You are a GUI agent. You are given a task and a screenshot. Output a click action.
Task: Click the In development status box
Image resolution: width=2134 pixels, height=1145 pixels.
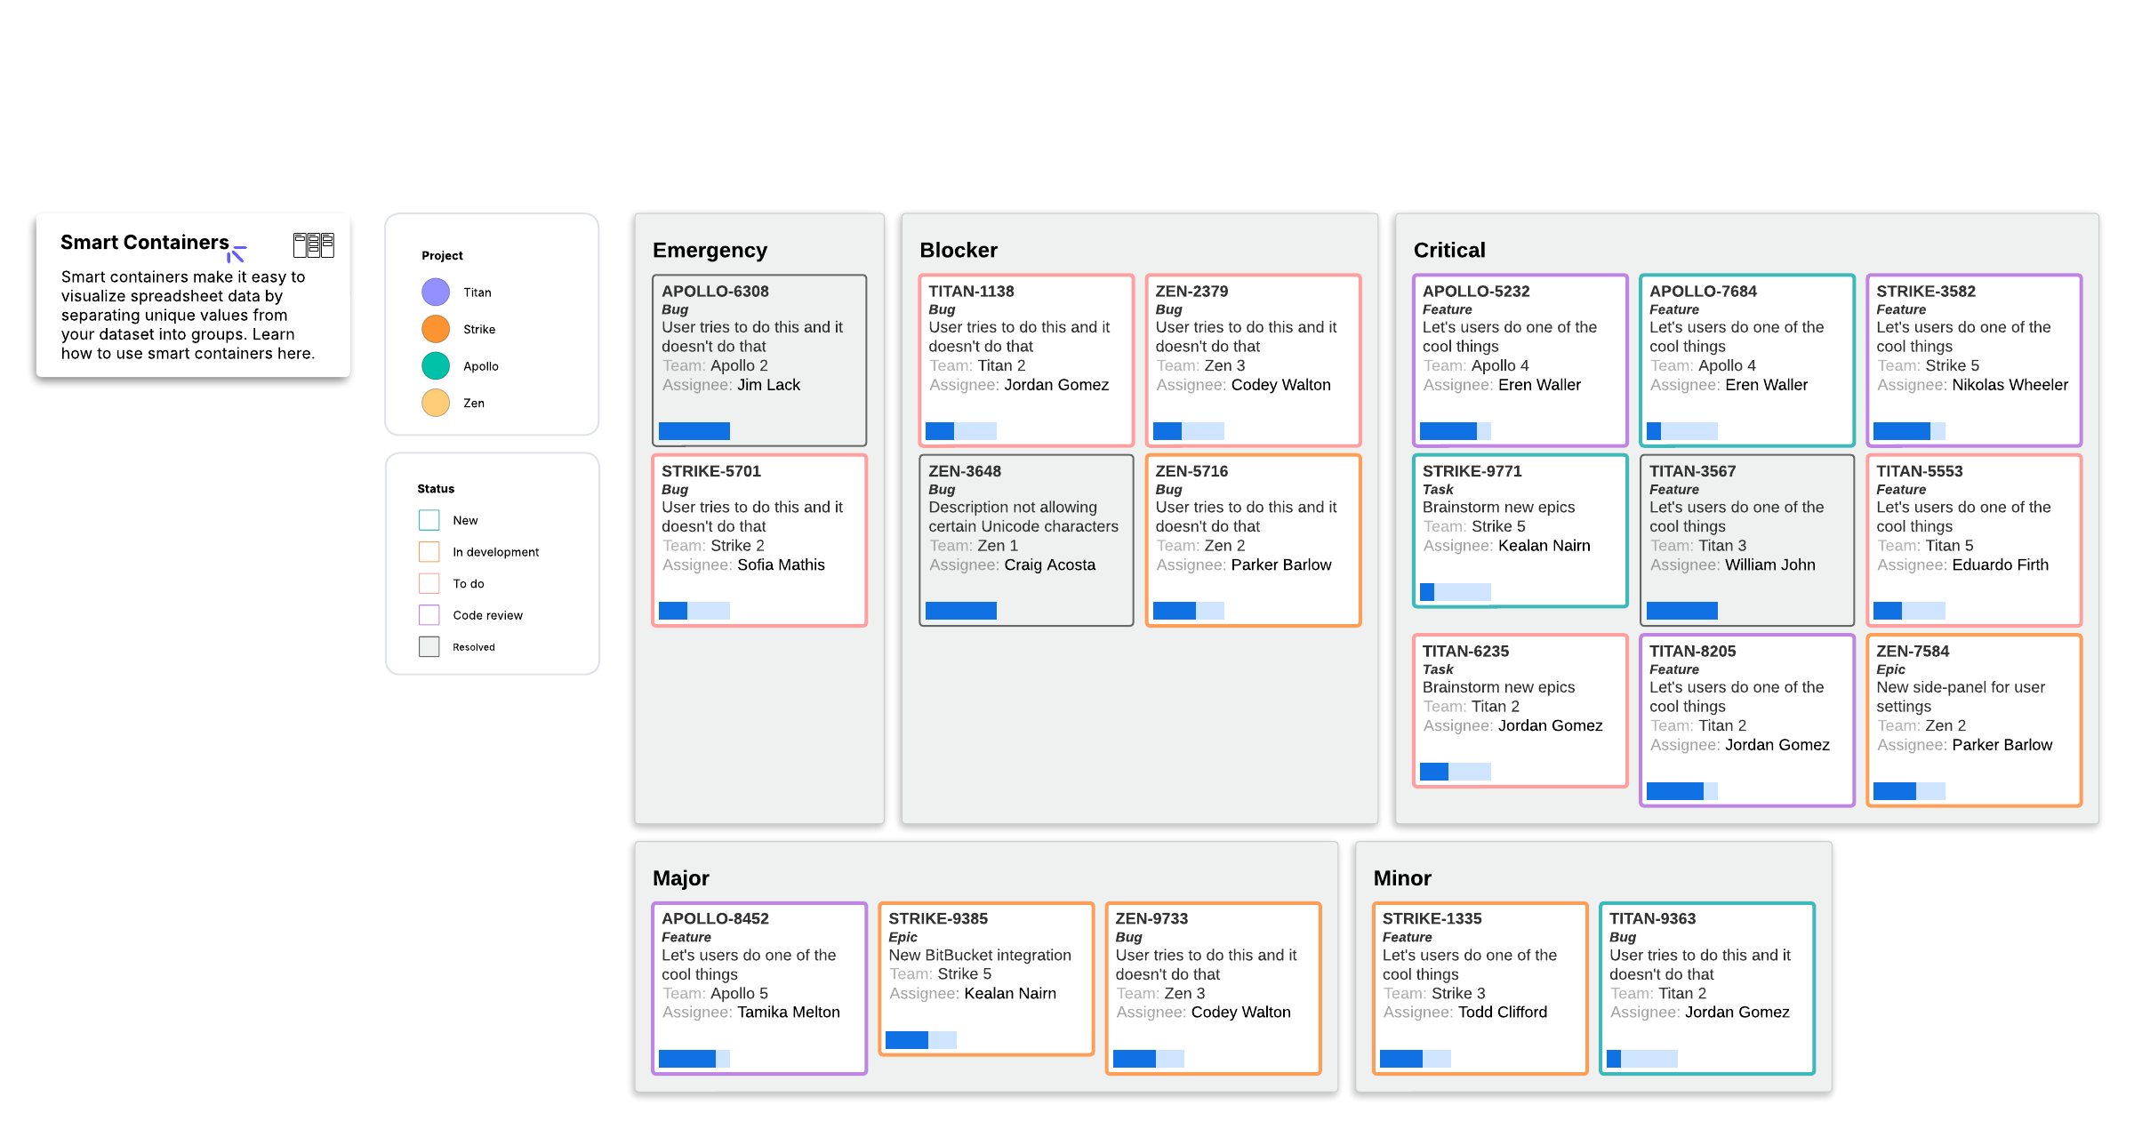click(x=429, y=552)
